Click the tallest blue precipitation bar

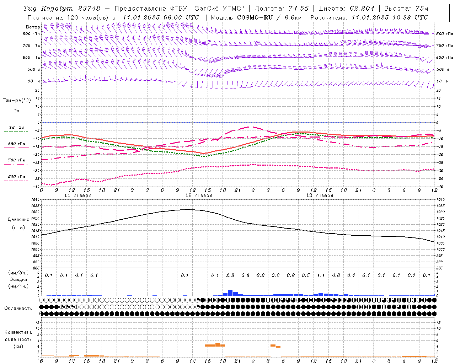pyautogui.click(x=230, y=293)
